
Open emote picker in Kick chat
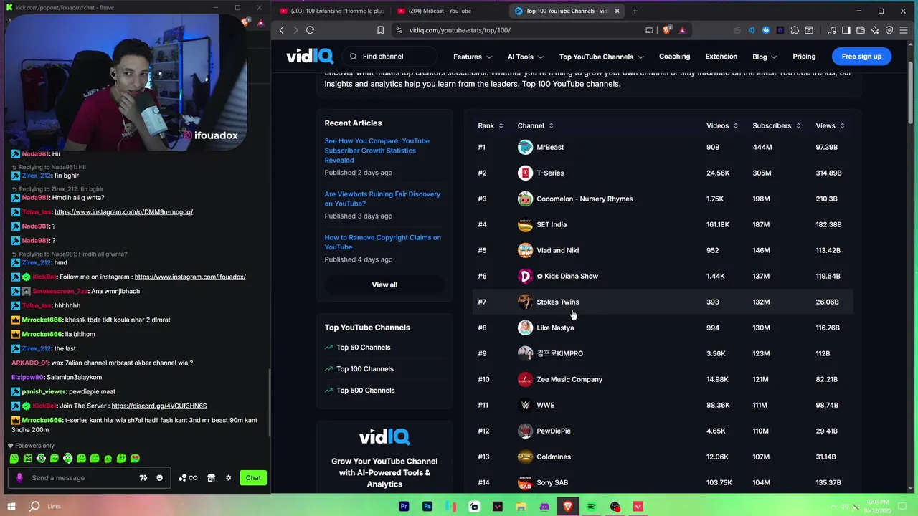point(159,478)
